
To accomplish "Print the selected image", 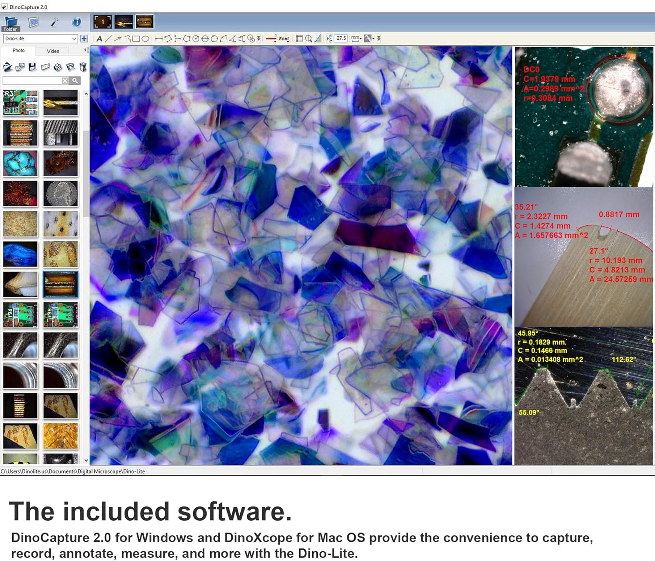I will 58,67.
